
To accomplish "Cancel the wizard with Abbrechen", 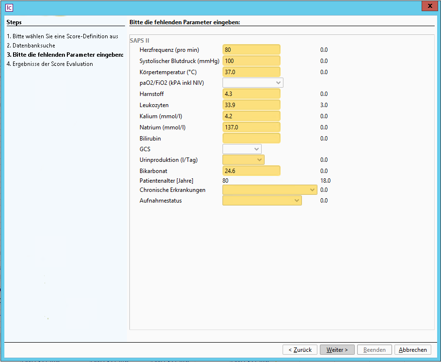I will [x=412, y=350].
